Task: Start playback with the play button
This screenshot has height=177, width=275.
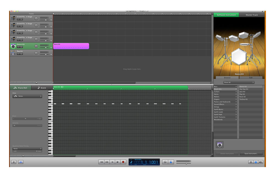Action: click(118, 162)
